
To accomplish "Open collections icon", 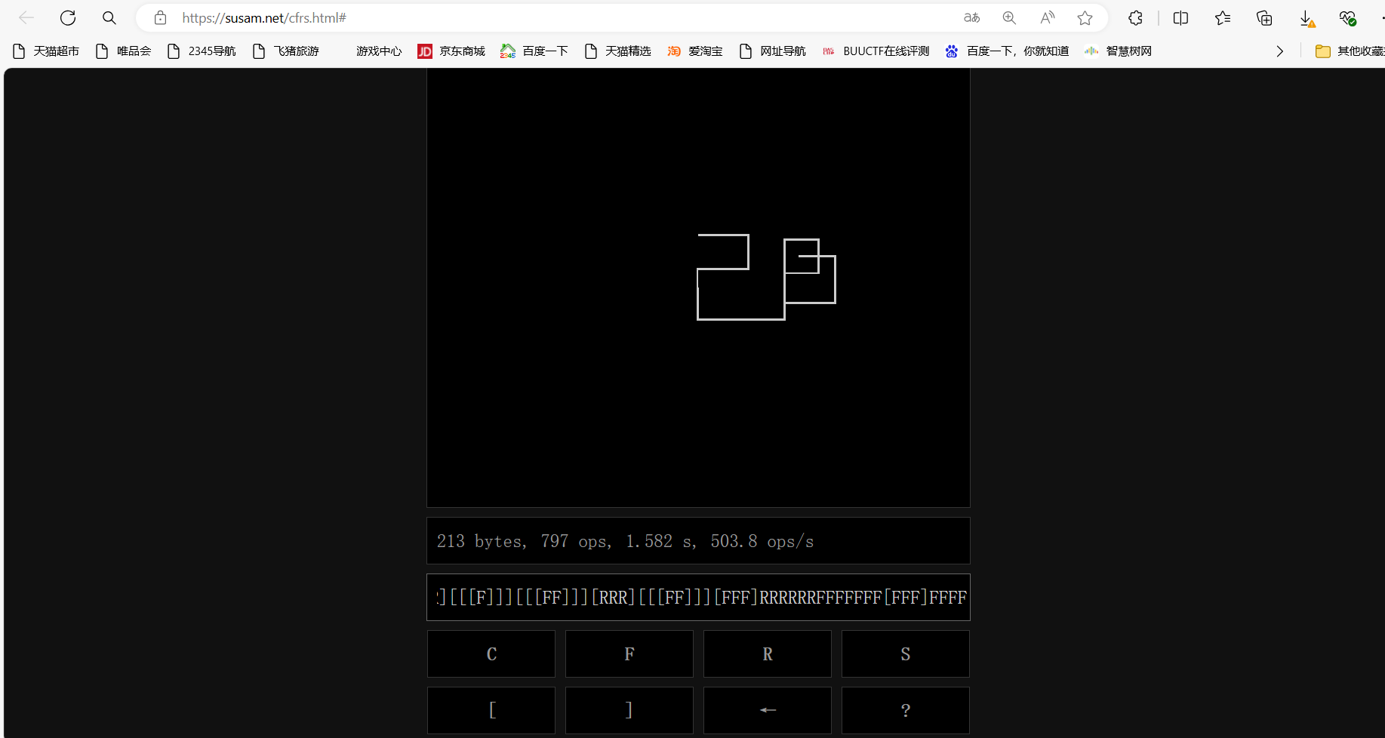I will click(x=1264, y=18).
